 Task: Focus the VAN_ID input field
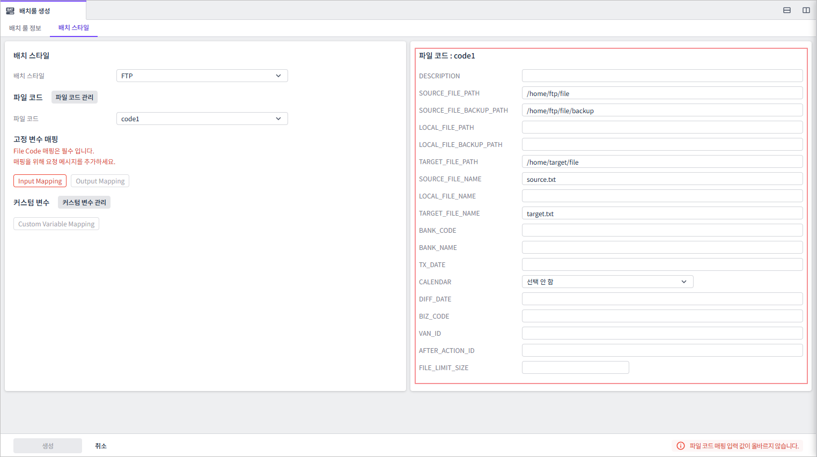pyautogui.click(x=663, y=333)
